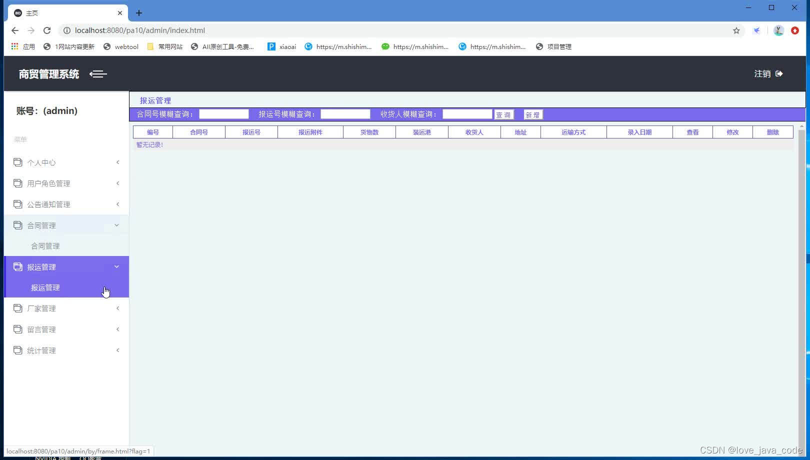Screen dimensions: 810x460
Task: Click the 注销 logout text
Action: coord(762,73)
